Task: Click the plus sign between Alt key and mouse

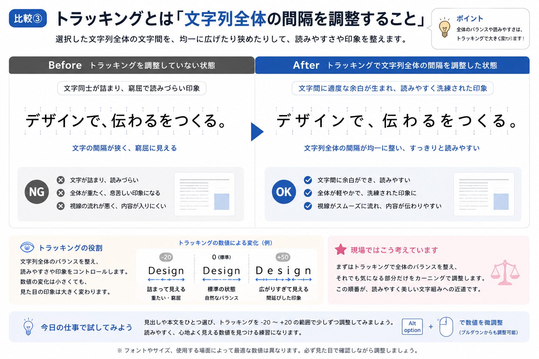Action: tap(431, 327)
